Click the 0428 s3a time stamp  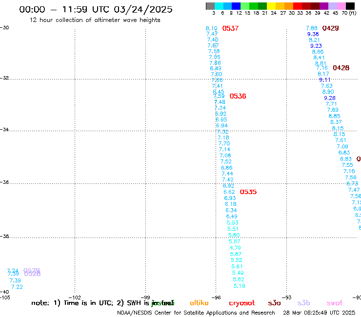tap(341, 68)
